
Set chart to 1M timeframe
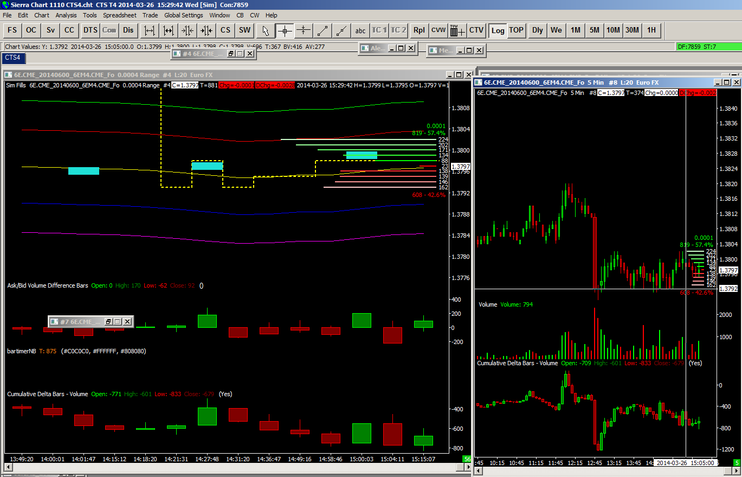point(576,30)
